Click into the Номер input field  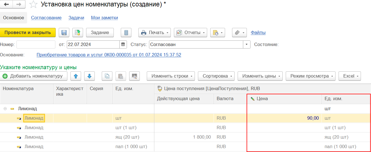[36, 44]
